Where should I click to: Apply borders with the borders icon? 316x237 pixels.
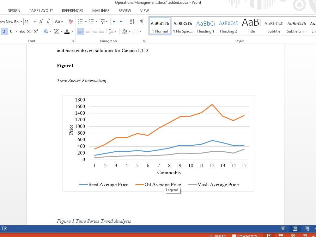(x=135, y=31)
